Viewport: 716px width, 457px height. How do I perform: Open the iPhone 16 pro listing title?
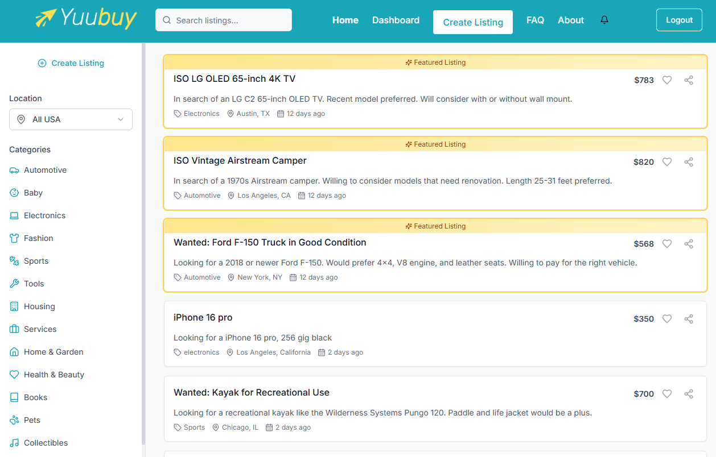tap(203, 317)
